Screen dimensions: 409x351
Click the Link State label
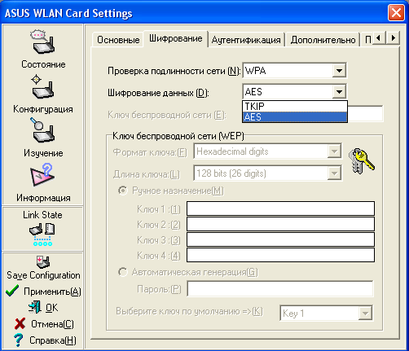42,215
